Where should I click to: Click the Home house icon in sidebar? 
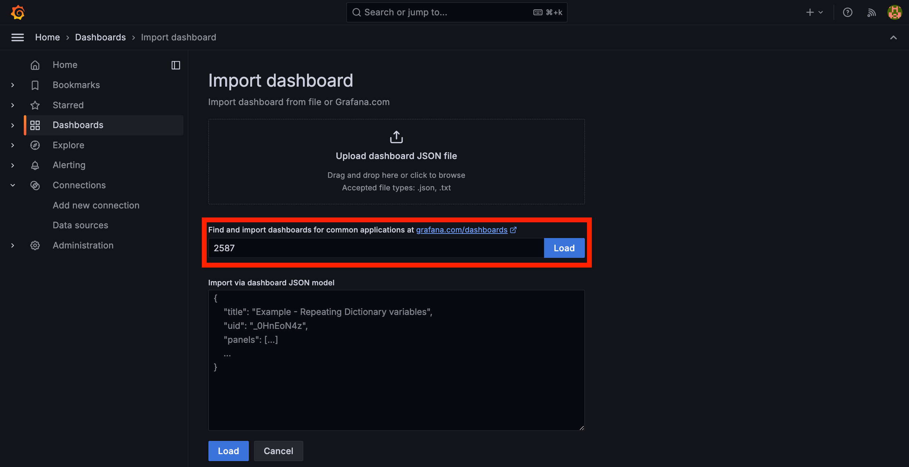pos(35,65)
